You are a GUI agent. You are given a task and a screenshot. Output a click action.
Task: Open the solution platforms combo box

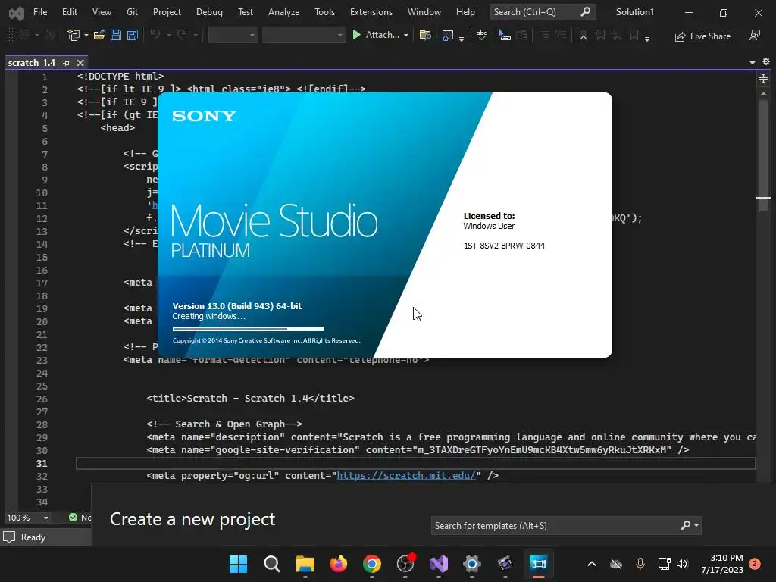pos(303,35)
